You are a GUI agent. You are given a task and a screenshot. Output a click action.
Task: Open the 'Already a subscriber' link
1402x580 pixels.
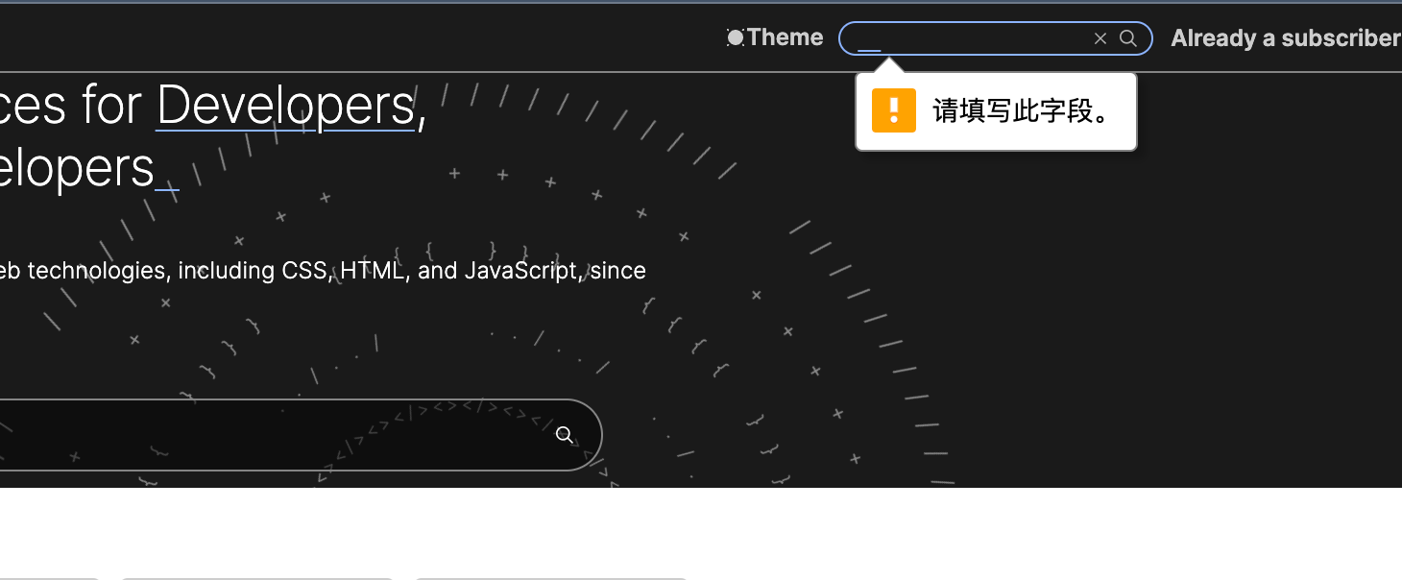(1286, 38)
